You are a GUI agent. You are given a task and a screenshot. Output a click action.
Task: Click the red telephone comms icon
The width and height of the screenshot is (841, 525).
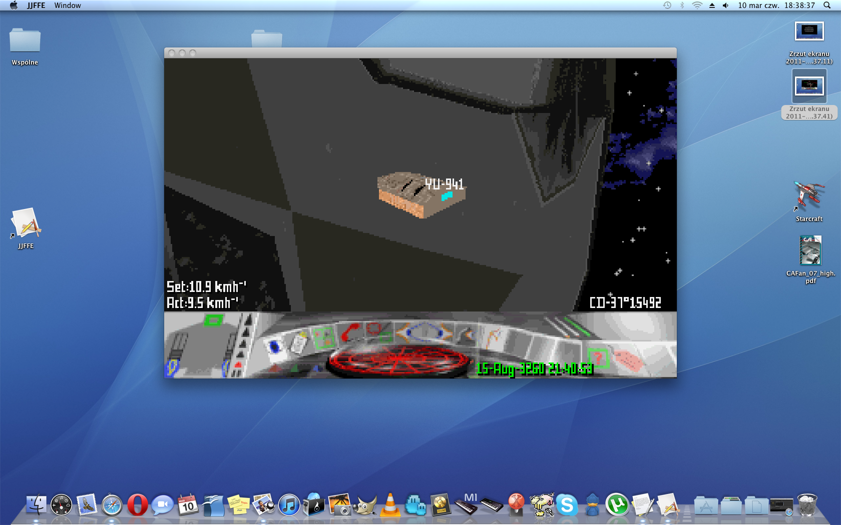click(350, 332)
